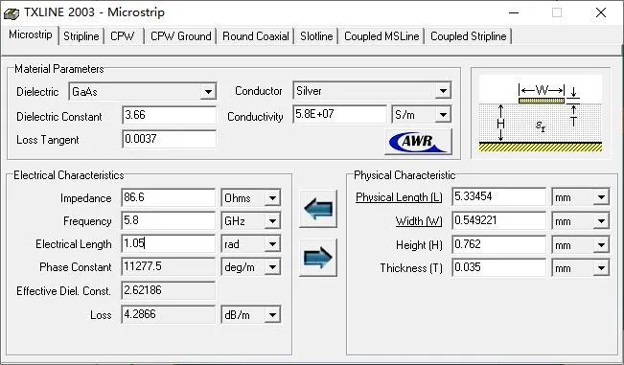
Task: Click the Height field 0.762
Action: click(x=499, y=244)
